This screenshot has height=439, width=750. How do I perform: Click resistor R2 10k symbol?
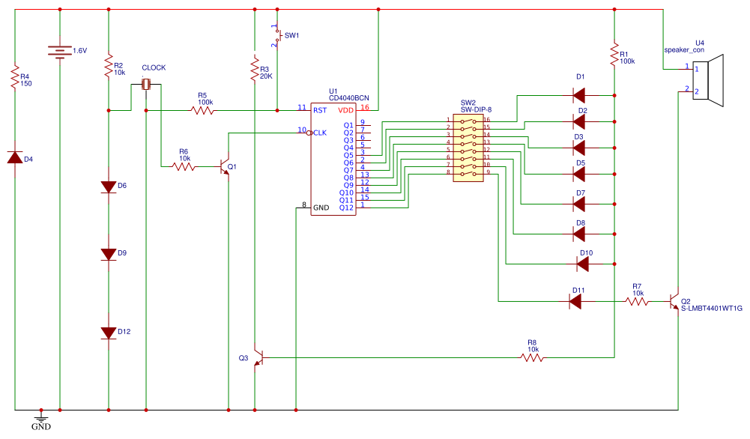[109, 65]
